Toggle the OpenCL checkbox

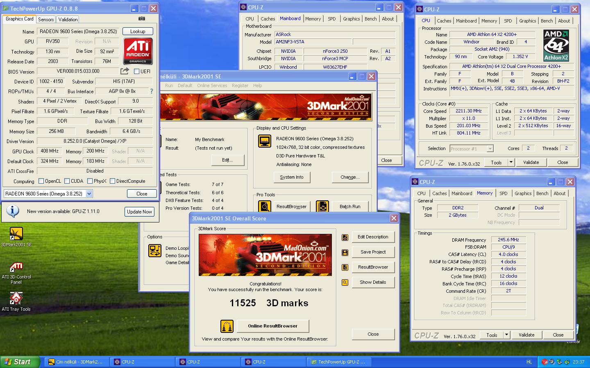point(41,181)
